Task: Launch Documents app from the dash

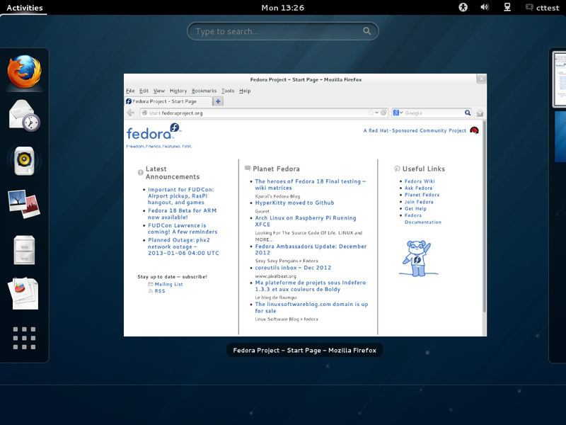Action: click(24, 293)
